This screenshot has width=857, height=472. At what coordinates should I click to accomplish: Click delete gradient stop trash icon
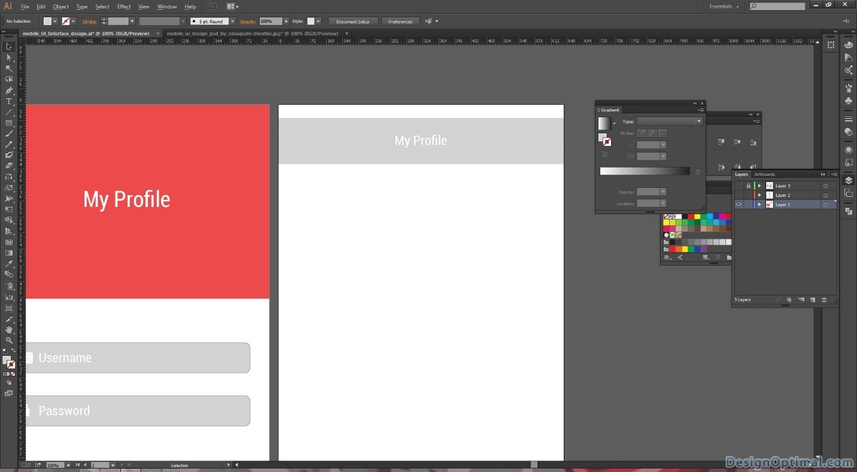tap(698, 172)
